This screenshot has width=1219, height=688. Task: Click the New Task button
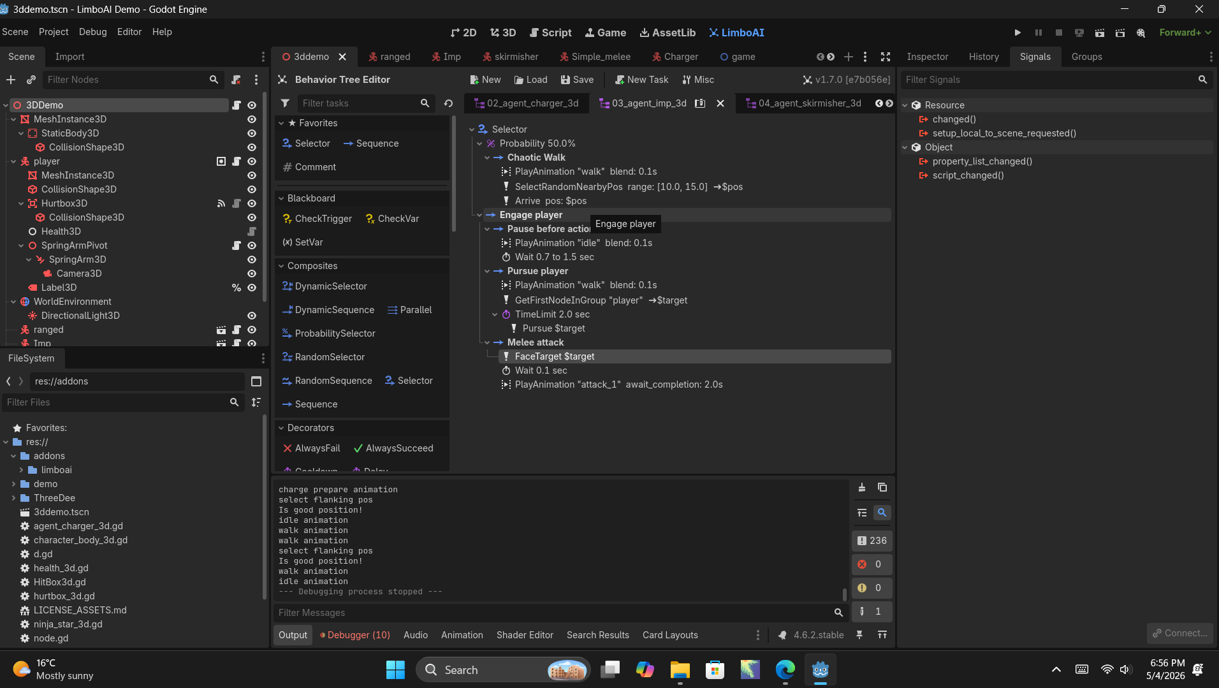click(x=641, y=80)
